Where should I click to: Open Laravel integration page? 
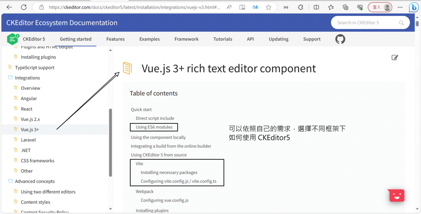(28, 140)
